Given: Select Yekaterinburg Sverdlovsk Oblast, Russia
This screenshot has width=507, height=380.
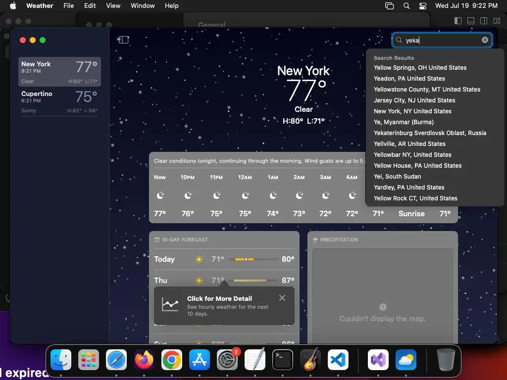Looking at the screenshot, I should coord(430,133).
